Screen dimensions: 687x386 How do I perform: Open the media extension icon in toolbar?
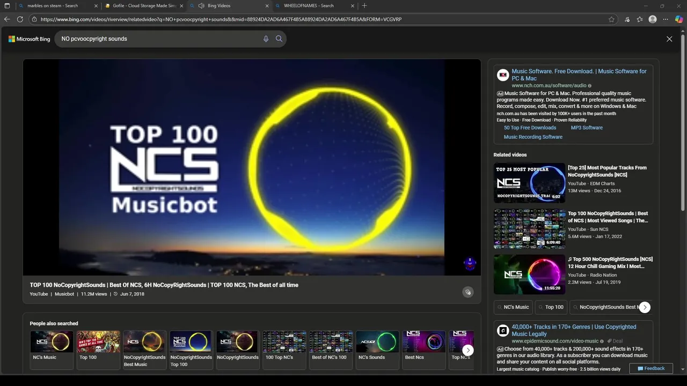coord(627,19)
